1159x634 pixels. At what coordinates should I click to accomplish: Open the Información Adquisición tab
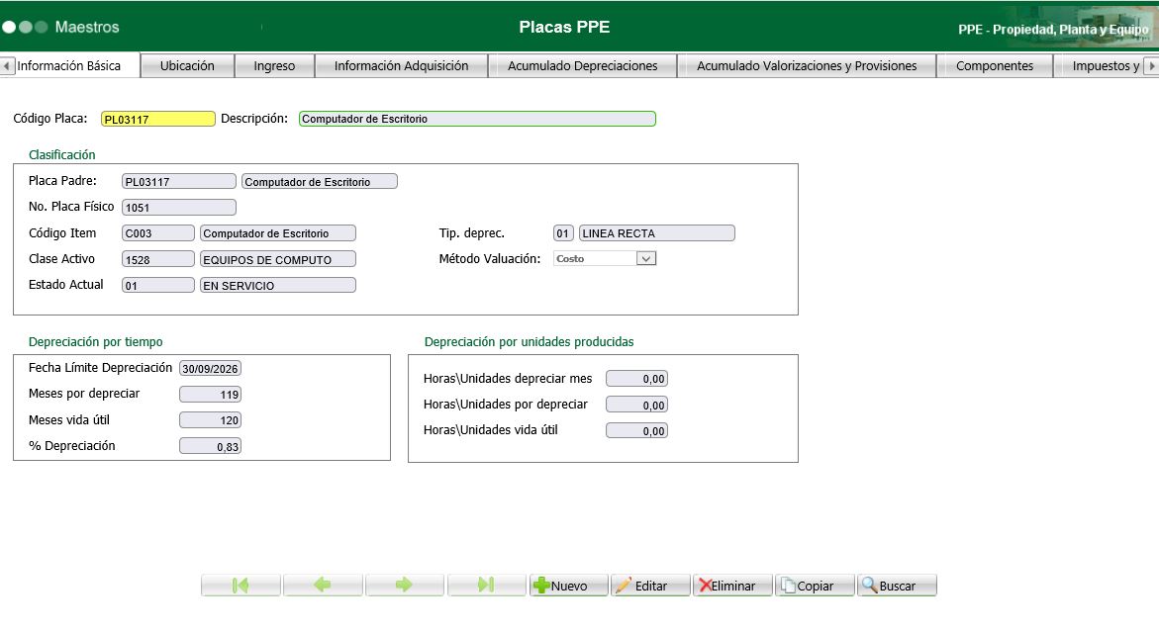(x=402, y=65)
